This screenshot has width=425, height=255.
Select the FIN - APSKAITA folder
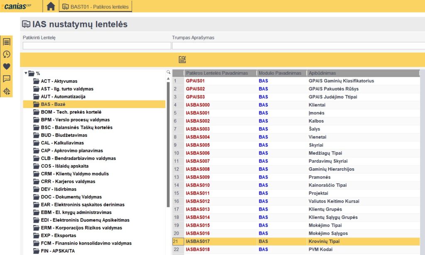point(58,251)
